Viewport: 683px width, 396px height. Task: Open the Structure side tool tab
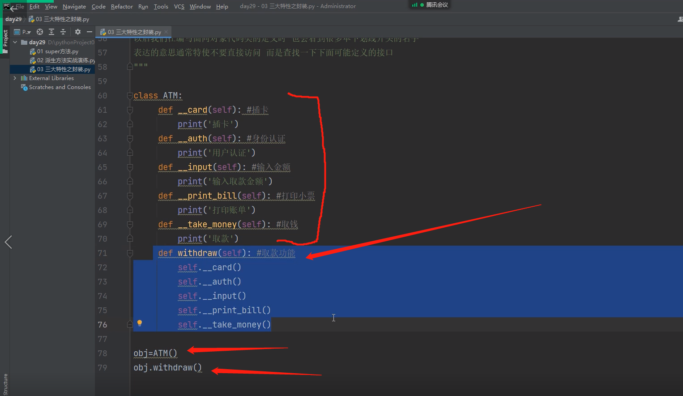pyautogui.click(x=5, y=384)
